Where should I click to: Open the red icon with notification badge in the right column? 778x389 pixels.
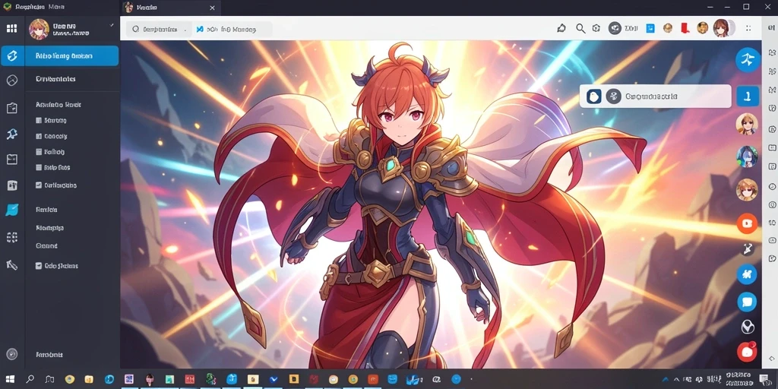(x=747, y=351)
